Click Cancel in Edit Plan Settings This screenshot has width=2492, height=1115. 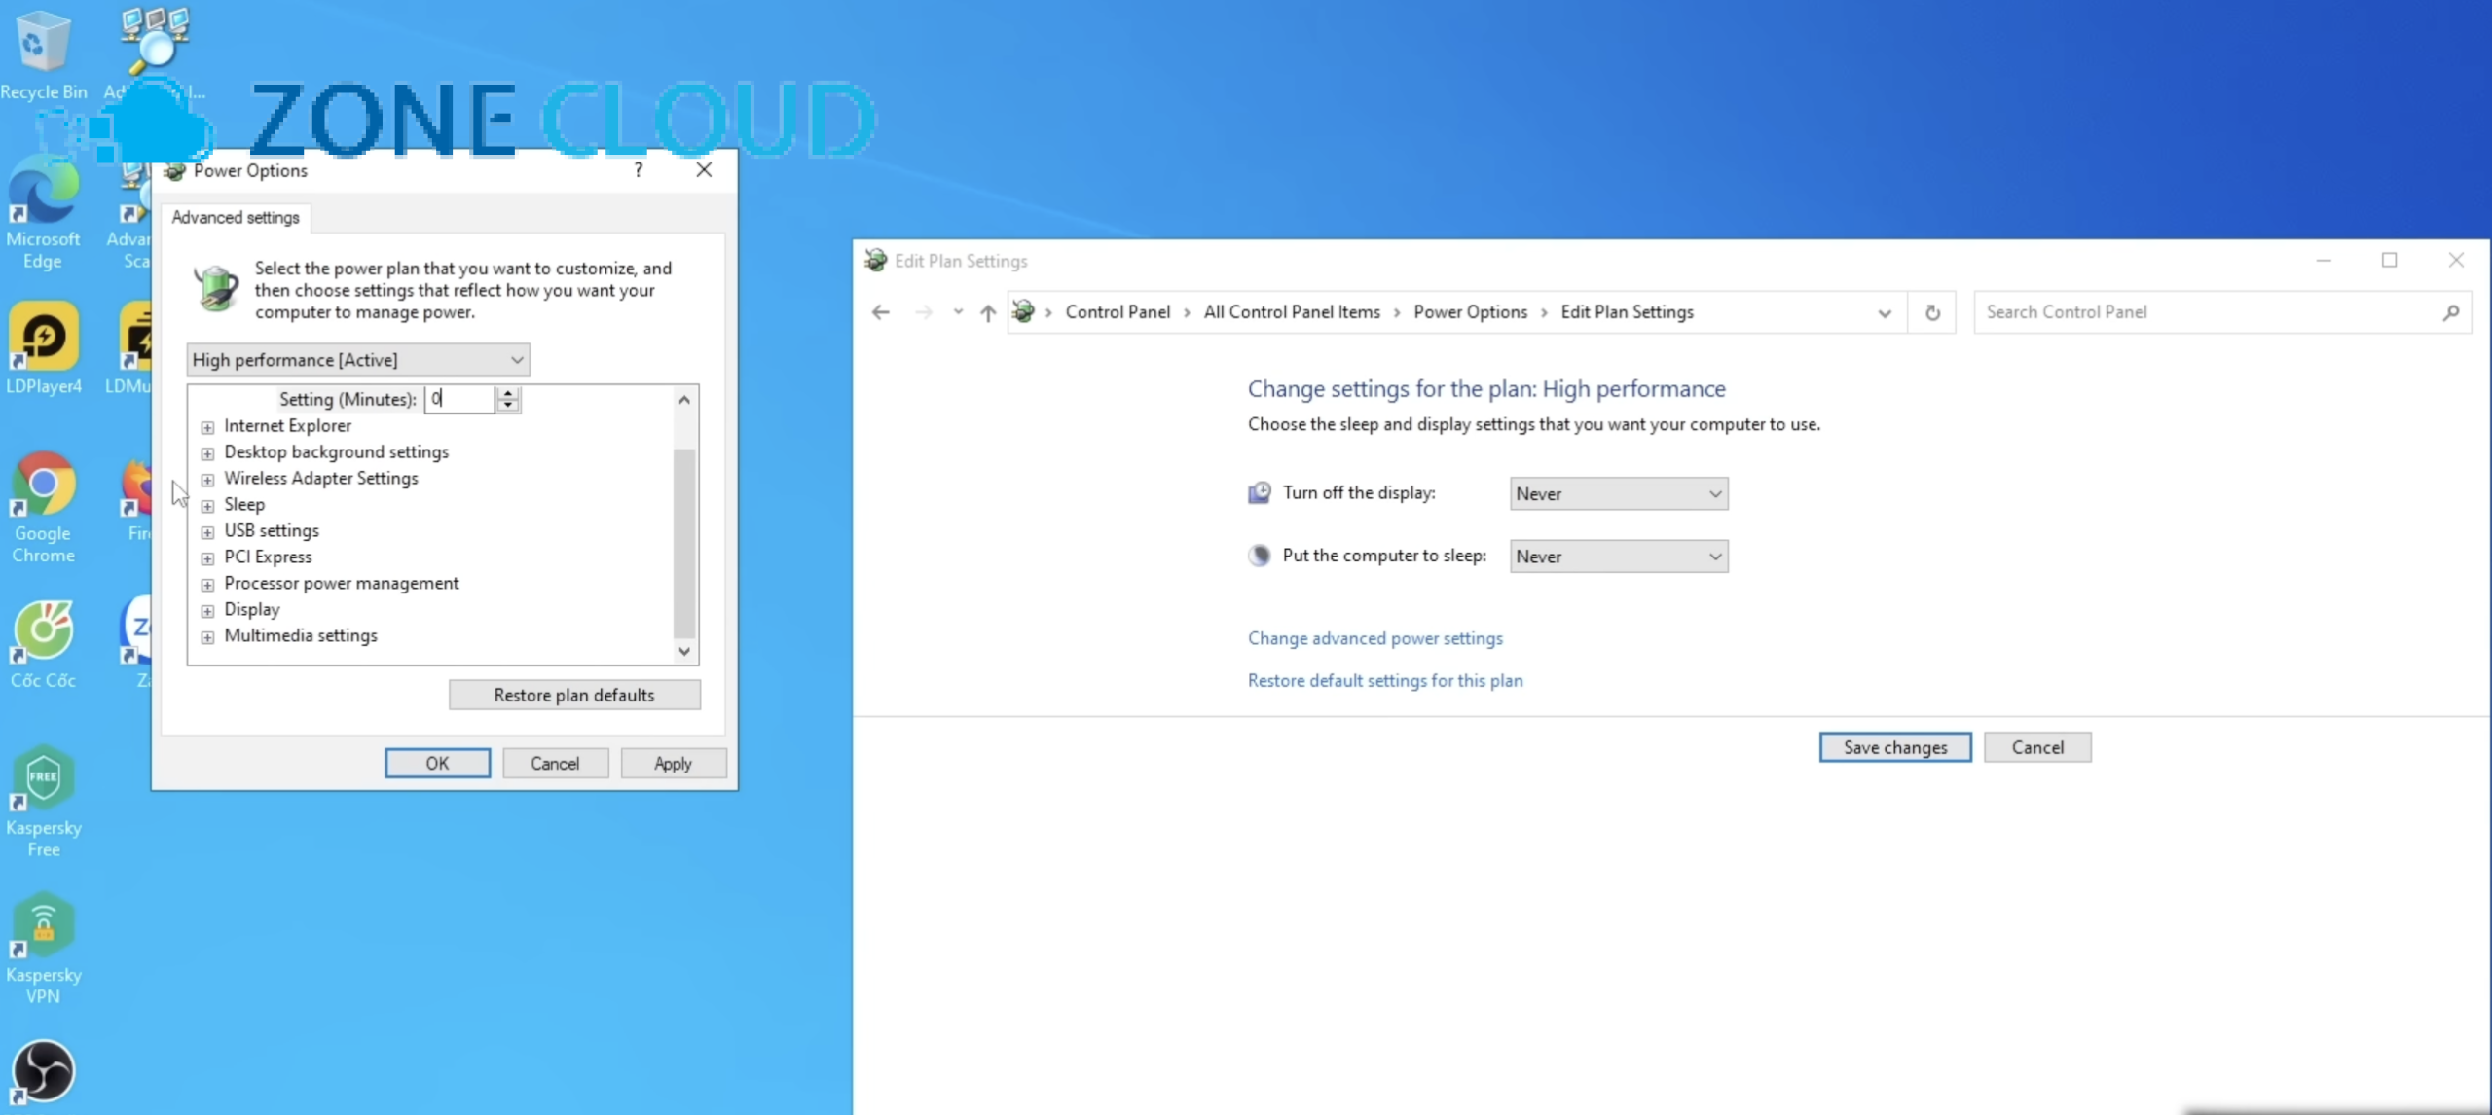pyautogui.click(x=2037, y=747)
